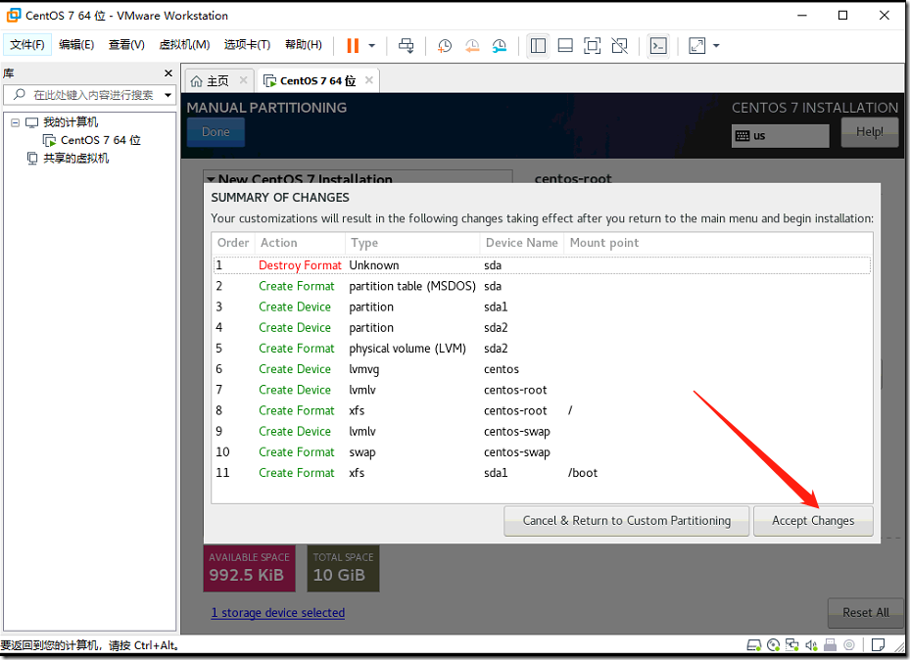Select 共享的虚拟机 in library tree

(75, 159)
